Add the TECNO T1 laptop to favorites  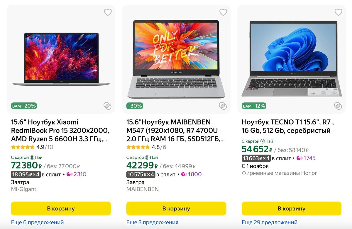[x=339, y=12]
